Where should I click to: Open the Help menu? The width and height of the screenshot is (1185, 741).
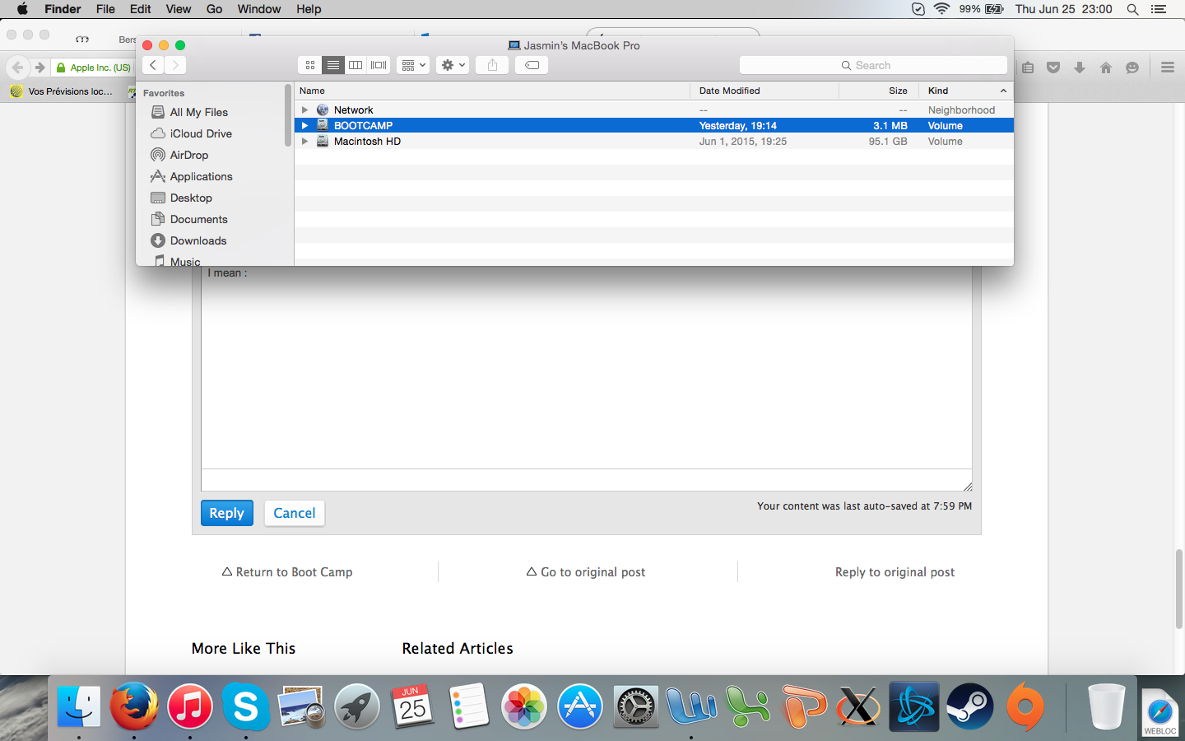coord(309,9)
